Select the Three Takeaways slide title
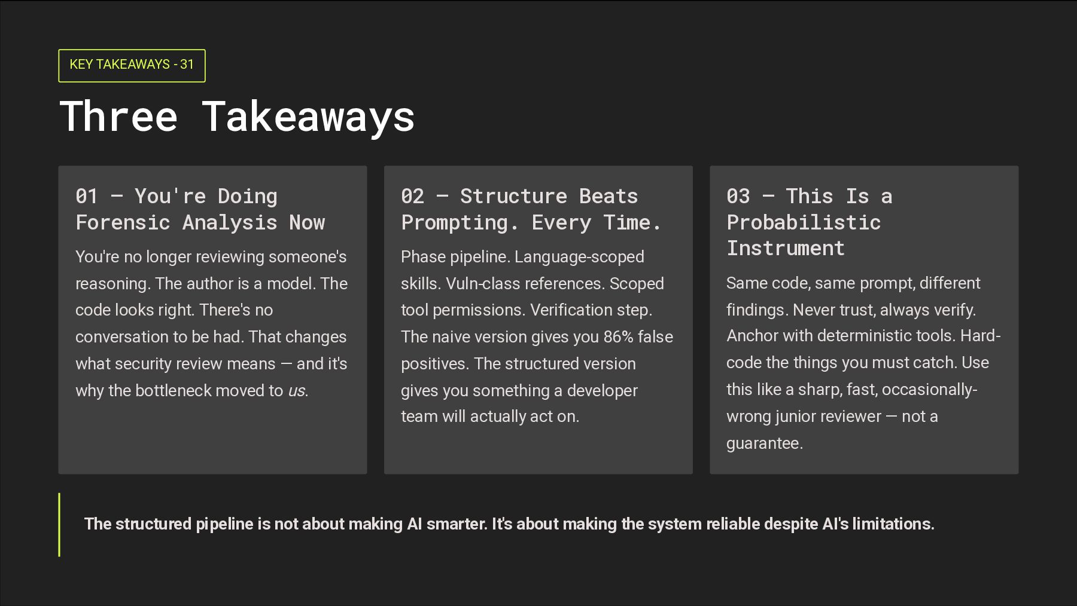Image resolution: width=1077 pixels, height=606 pixels. pyautogui.click(x=237, y=117)
